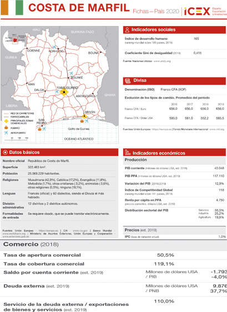Click the airplane icon near Korhogo
This screenshot has height=312, width=227.
pyautogui.click(x=54, y=47)
